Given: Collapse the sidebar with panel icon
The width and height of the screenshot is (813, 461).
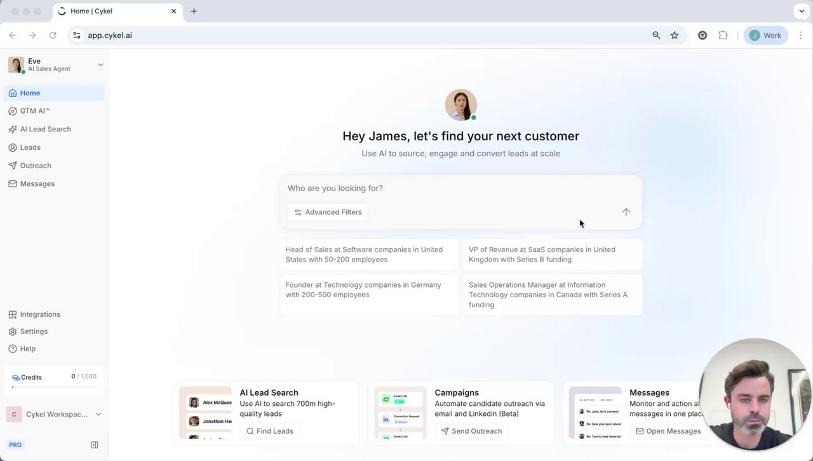Looking at the screenshot, I should point(95,445).
